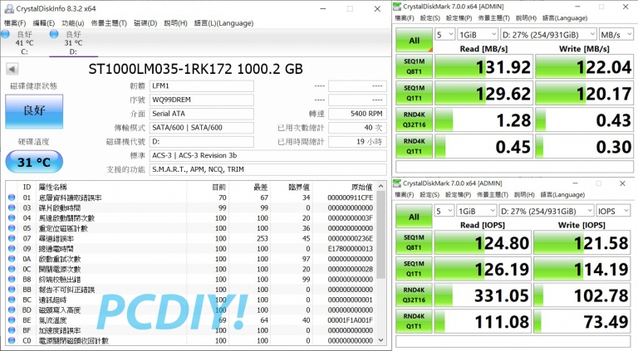The image size is (638, 351).
Task: Click RND4K Q32T16 button in IOPS window
Action: 414,295
